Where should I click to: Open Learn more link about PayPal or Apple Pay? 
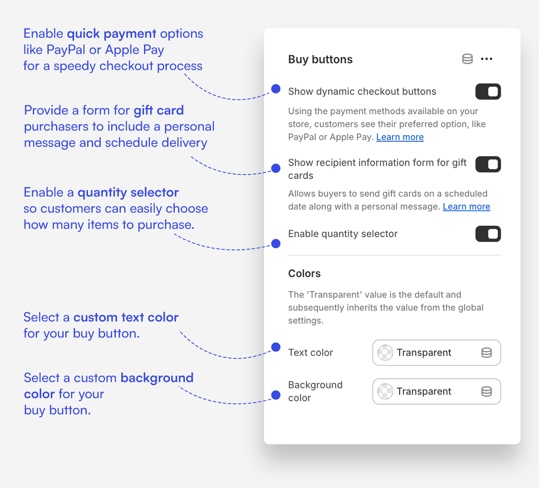coord(400,137)
